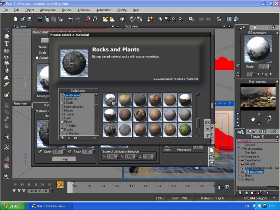Select the Sphere primitive tool in left sidebar

click(x=7, y=36)
